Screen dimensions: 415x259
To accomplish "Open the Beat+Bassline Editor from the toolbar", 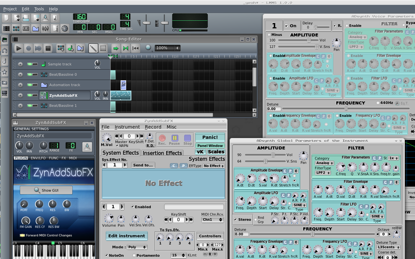I will pos(16,28).
